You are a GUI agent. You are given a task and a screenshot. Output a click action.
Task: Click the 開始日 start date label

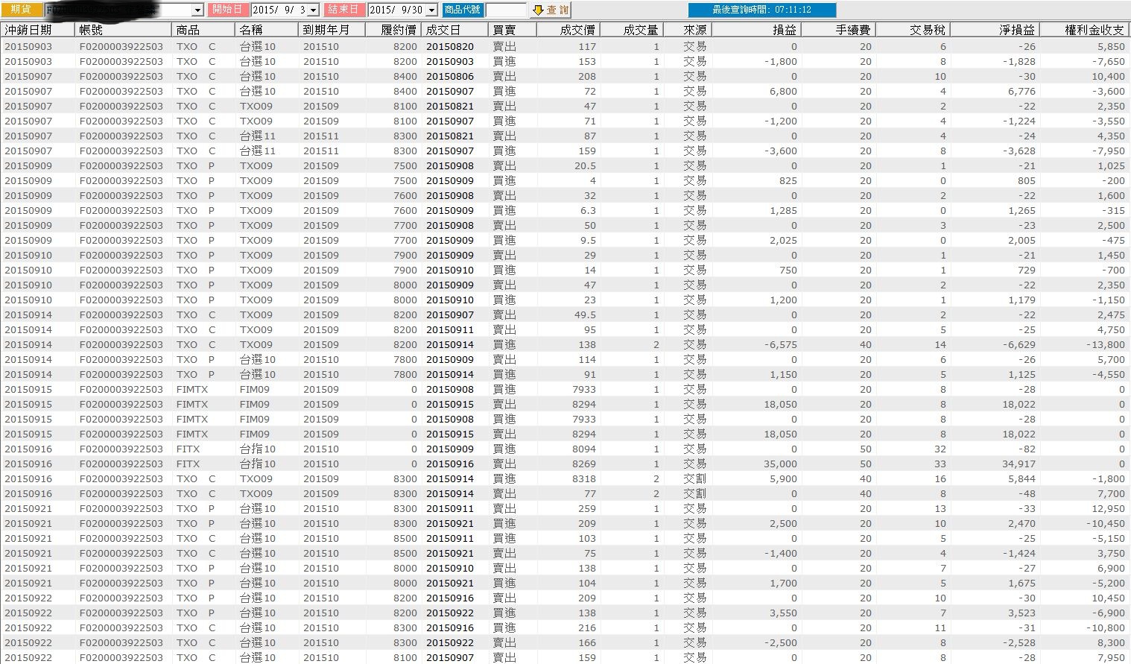point(227,10)
